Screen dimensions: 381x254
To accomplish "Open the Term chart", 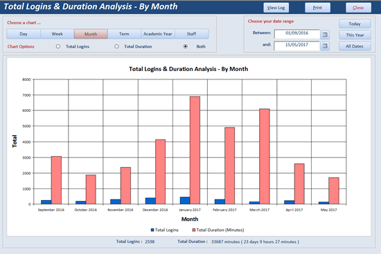I will 125,34.
